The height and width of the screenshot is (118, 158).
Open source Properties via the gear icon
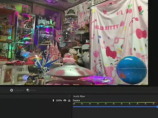point(12,90)
